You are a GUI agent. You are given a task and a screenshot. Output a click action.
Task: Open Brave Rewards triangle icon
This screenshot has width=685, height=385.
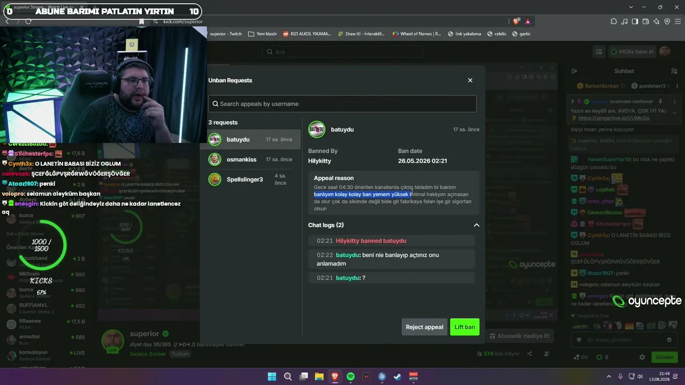coord(528,21)
